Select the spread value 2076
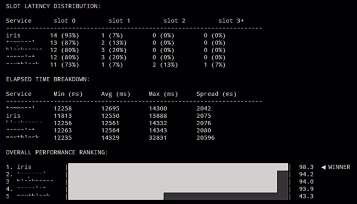This screenshot has width=357, height=204. coord(204,123)
